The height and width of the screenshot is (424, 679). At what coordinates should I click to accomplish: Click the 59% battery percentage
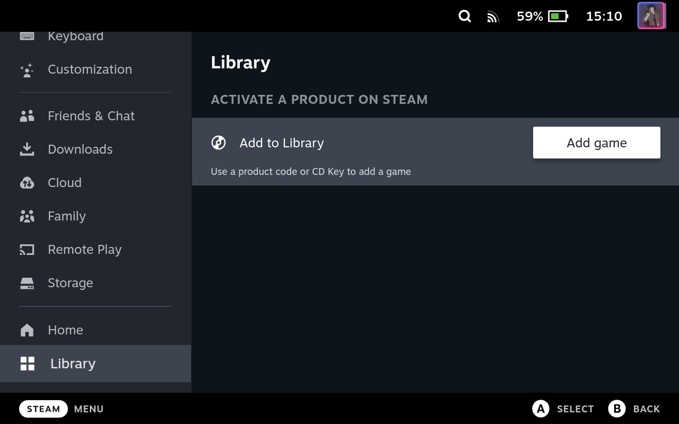(530, 16)
